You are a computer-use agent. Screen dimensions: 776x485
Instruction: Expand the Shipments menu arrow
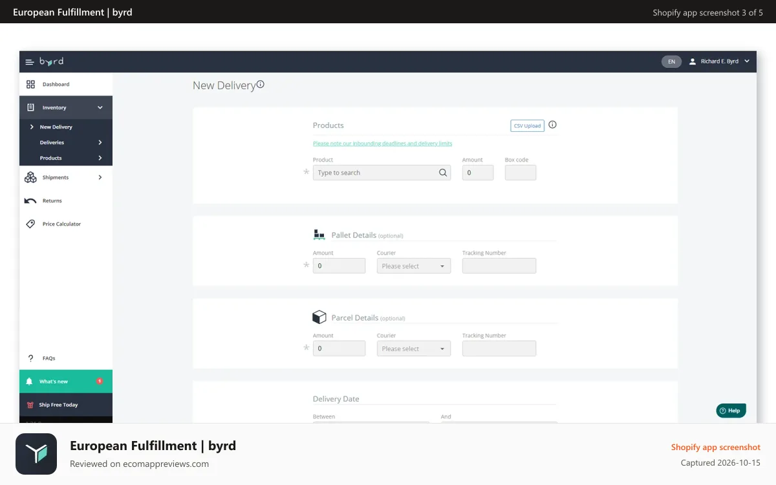click(x=100, y=177)
